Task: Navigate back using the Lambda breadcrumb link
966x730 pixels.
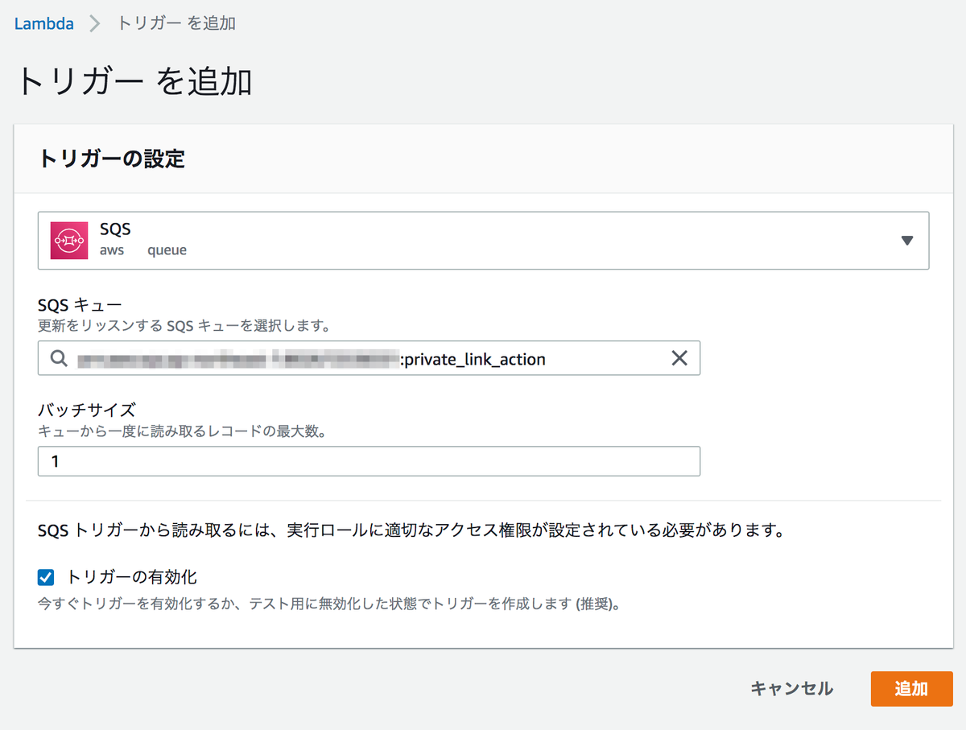Action: 44,23
